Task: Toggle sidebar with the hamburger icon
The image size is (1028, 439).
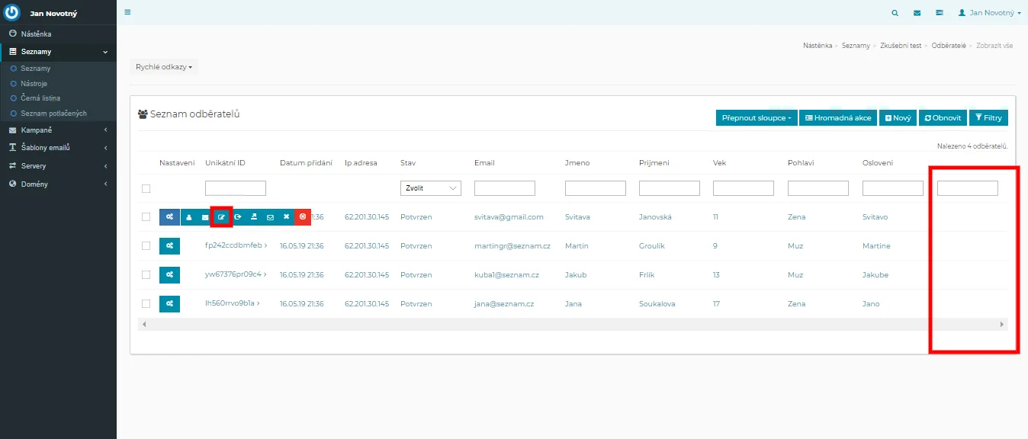Action: point(127,12)
